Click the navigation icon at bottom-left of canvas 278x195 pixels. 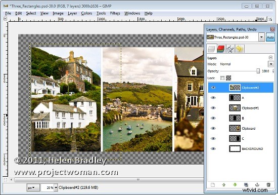pos(6,180)
